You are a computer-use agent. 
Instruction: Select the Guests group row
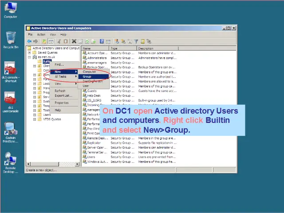click(x=130, y=91)
